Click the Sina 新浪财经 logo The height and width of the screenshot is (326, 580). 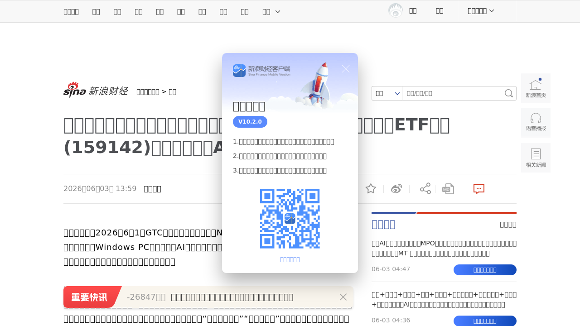point(96,90)
